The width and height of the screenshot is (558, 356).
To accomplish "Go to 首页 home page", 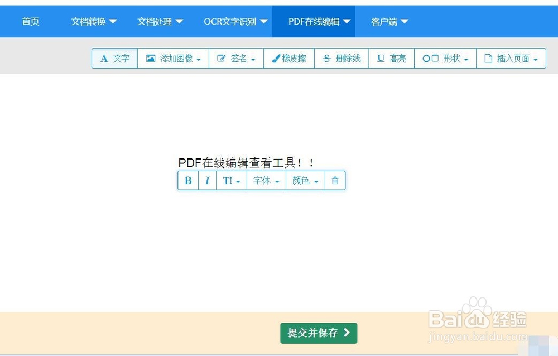I will coord(31,21).
